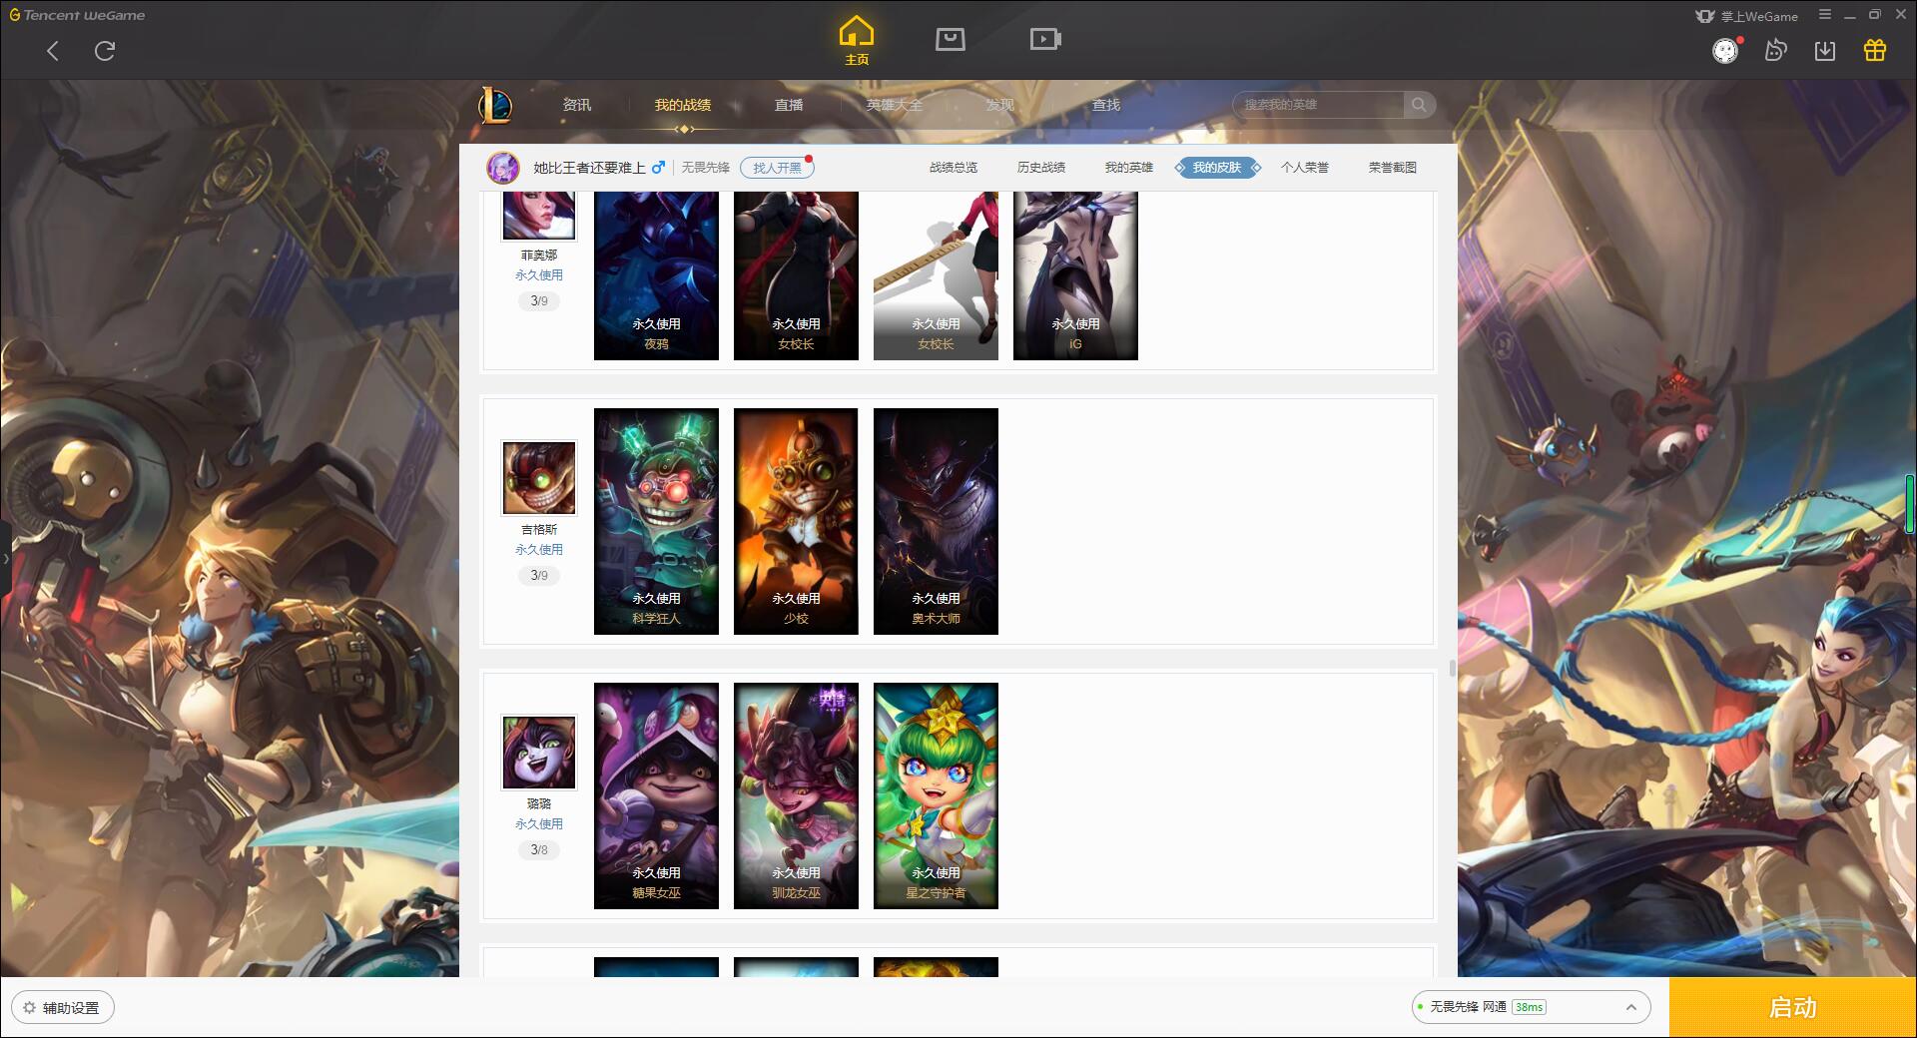Image resolution: width=1917 pixels, height=1038 pixels.
Task: Open the download manager icon
Action: pos(1825,51)
